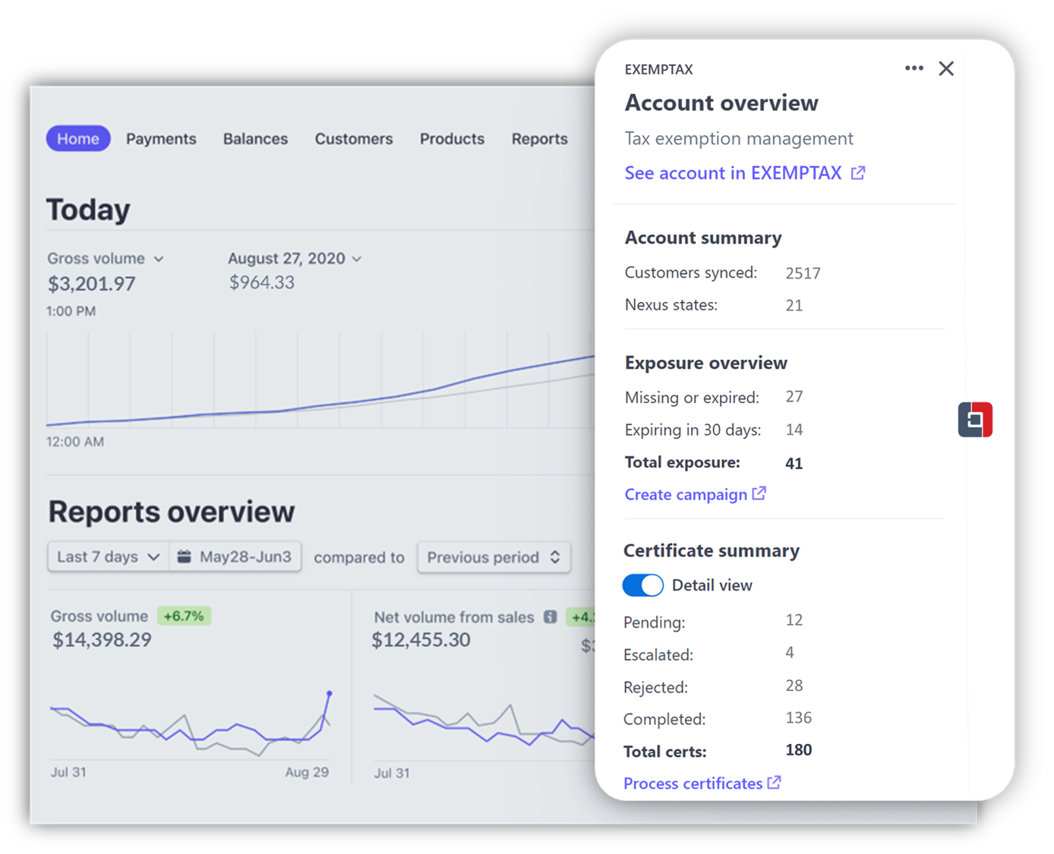Image resolution: width=1054 pixels, height=854 pixels.
Task: Click the $964.33 comparison value
Action: 262,282
